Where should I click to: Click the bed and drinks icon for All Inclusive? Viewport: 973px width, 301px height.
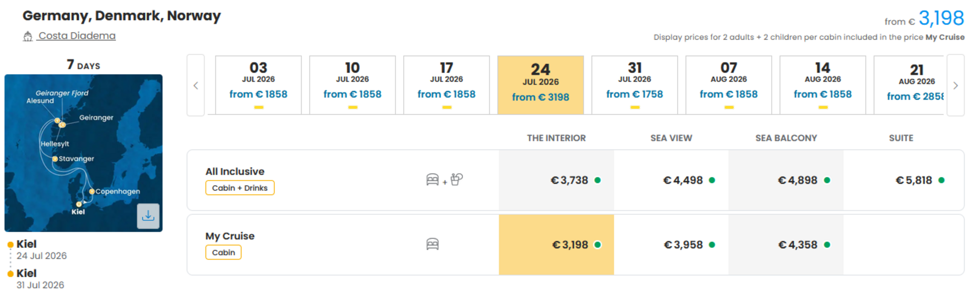(444, 180)
